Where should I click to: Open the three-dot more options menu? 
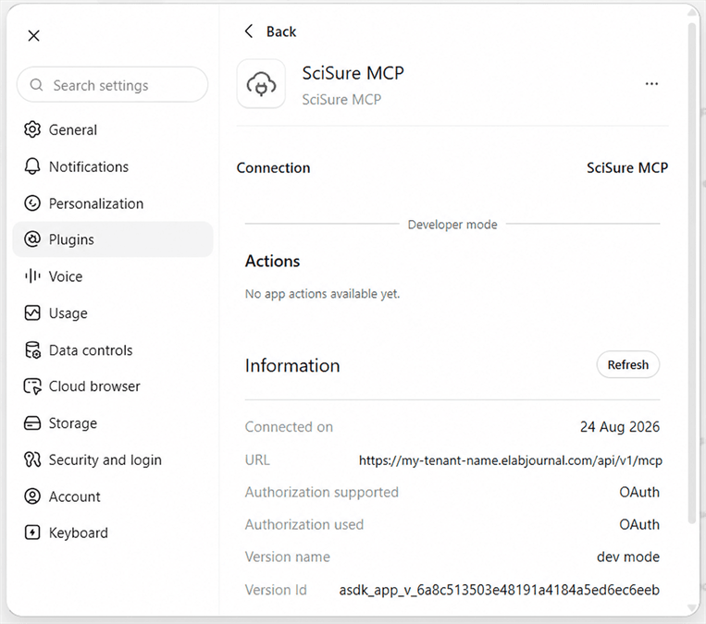[x=651, y=84]
